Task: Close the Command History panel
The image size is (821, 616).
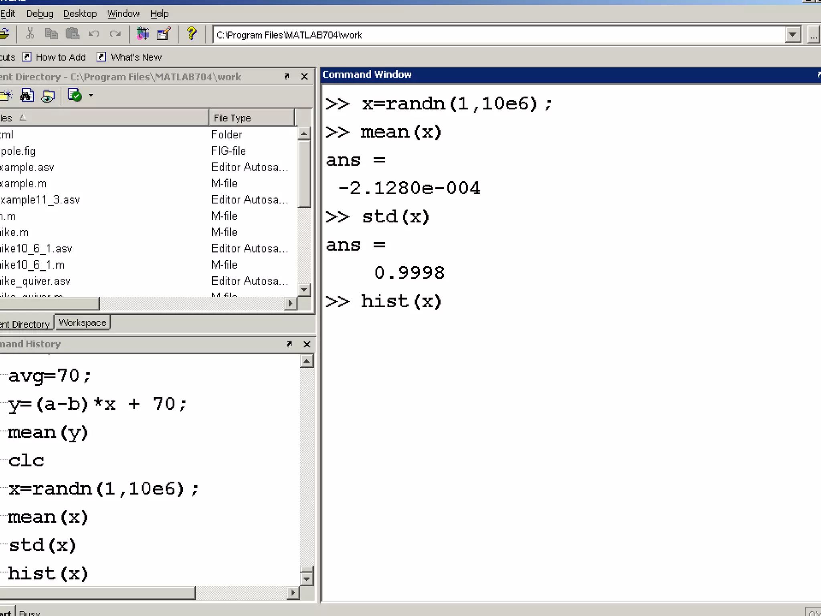Action: coord(307,344)
